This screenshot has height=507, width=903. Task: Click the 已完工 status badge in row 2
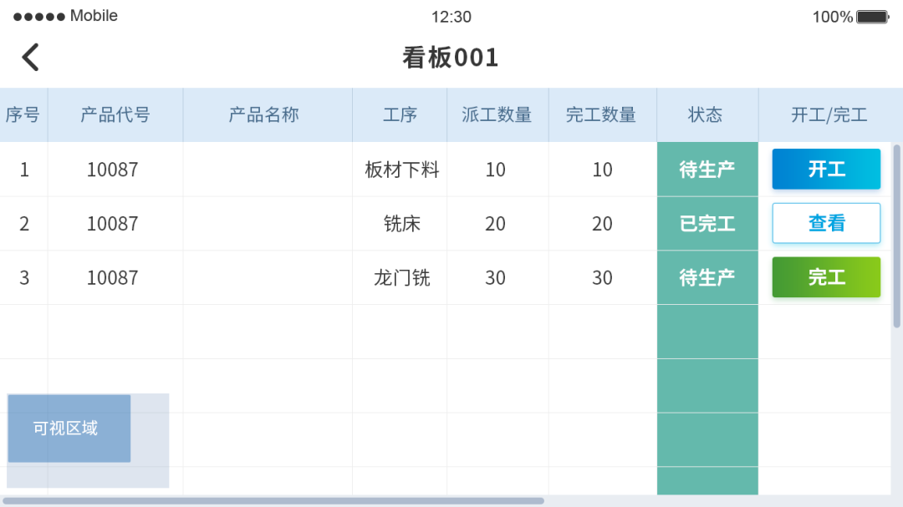coord(707,223)
